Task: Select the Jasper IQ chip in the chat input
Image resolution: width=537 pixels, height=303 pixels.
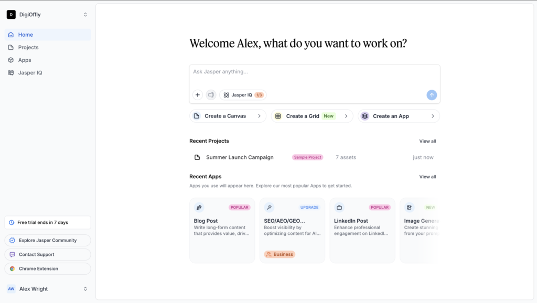Action: [x=243, y=95]
